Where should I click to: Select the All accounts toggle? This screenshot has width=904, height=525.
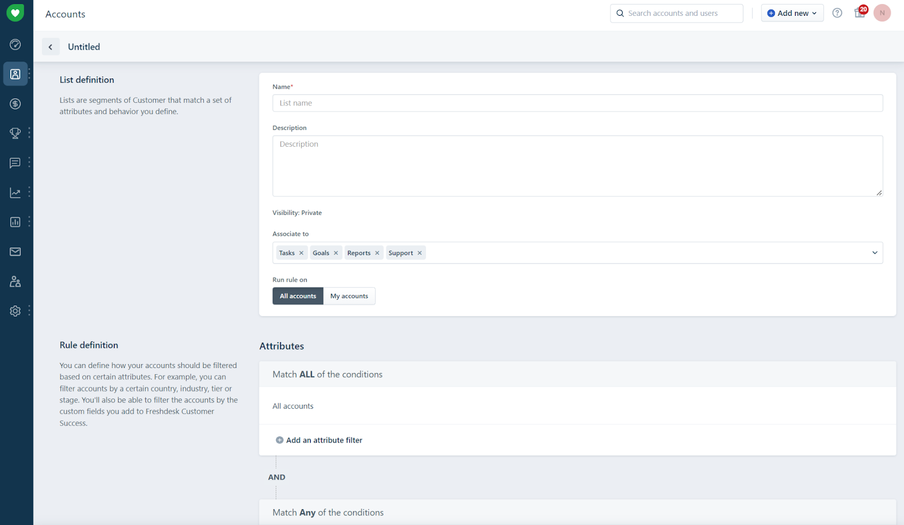click(298, 296)
